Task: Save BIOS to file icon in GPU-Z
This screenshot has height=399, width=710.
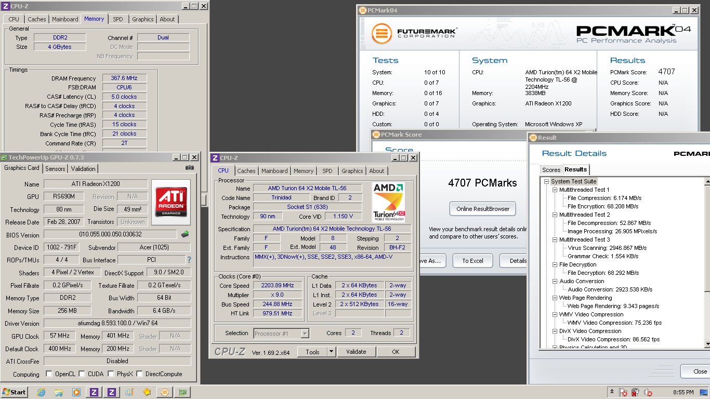Action: (x=185, y=235)
